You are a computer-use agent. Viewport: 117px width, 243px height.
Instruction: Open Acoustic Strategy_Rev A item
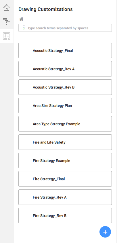click(65, 69)
